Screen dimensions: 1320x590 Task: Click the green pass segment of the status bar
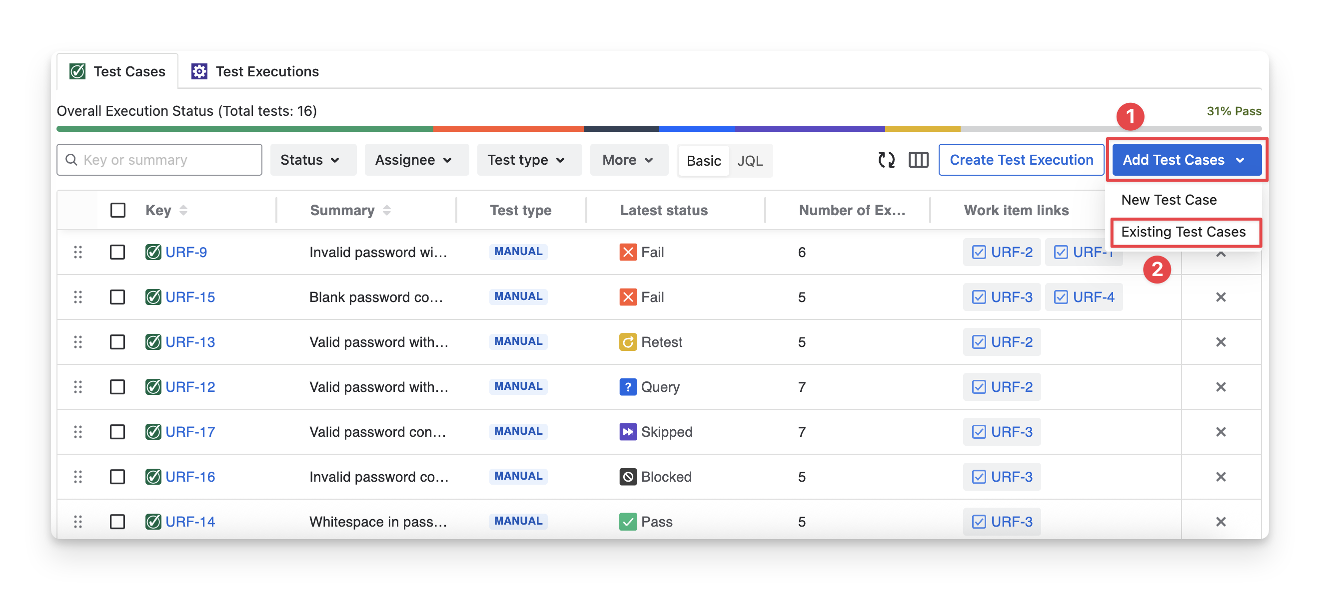coord(244,129)
